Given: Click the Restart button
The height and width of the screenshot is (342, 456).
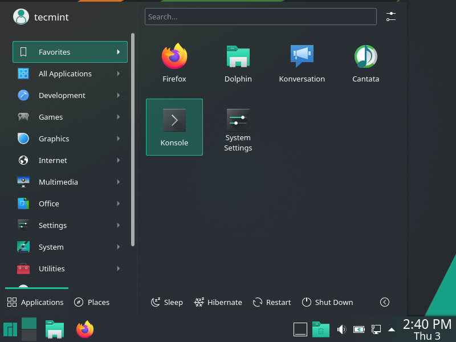Looking at the screenshot, I should click(272, 302).
